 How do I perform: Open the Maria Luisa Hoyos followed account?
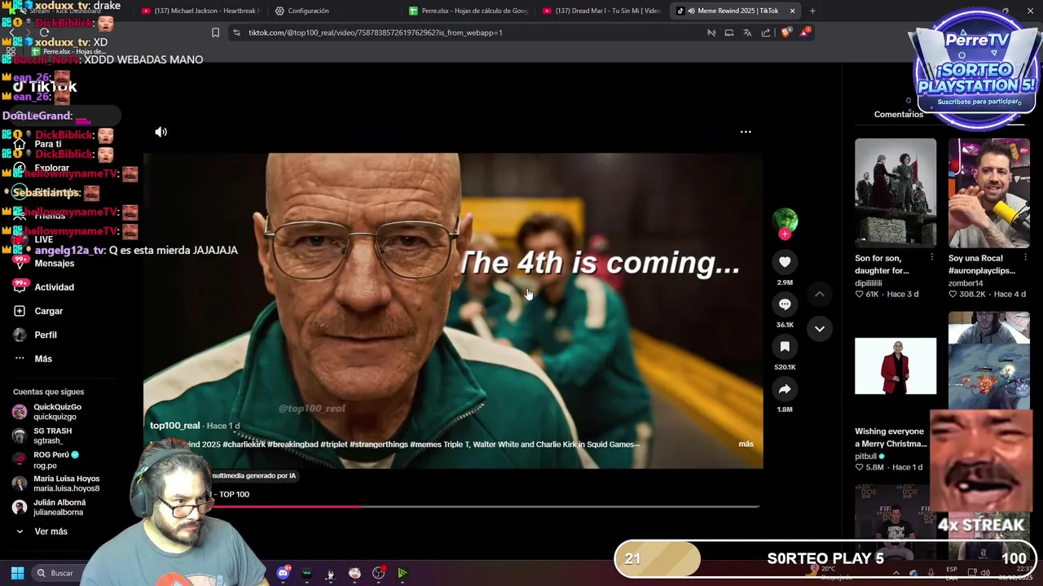coord(66,483)
